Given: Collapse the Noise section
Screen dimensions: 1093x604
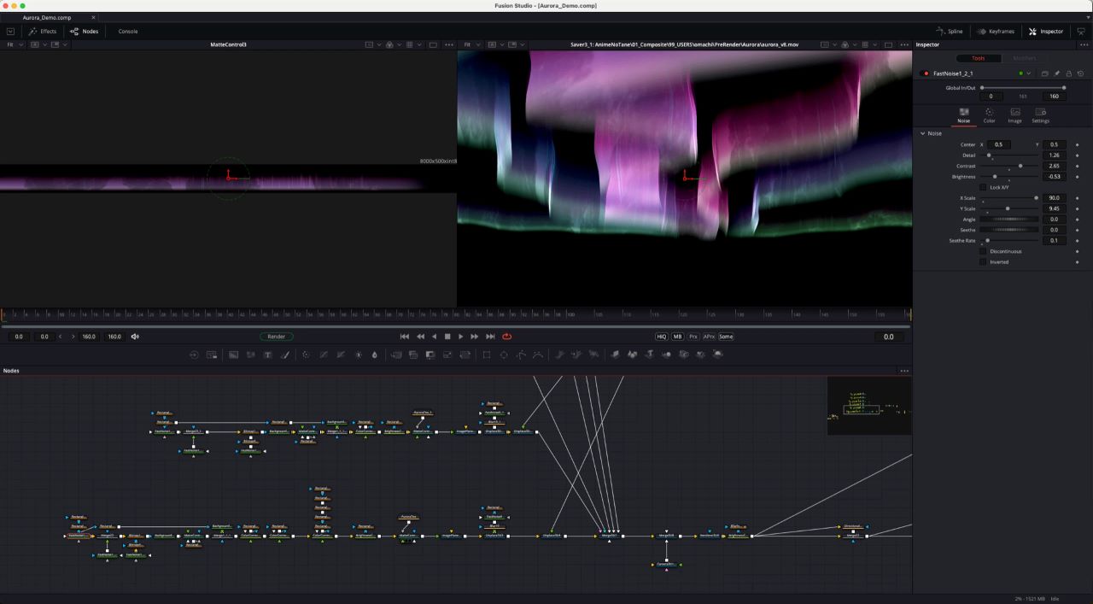Looking at the screenshot, I should 923,133.
